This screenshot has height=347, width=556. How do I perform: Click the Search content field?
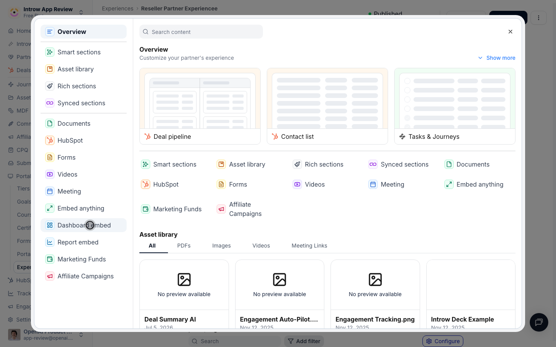[x=201, y=32]
